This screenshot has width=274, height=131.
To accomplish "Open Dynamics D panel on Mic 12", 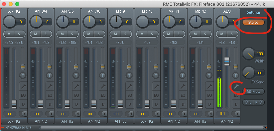I will [x=209, y=104].
